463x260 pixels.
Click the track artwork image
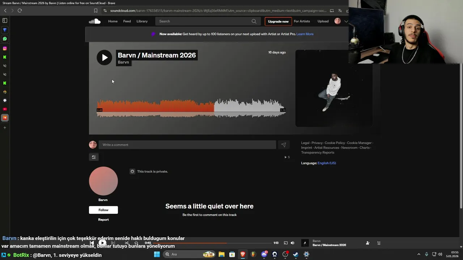[334, 88]
